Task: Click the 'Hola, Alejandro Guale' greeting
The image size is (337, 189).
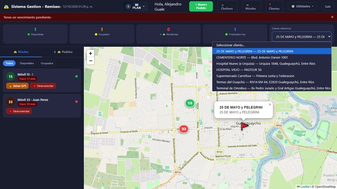Action: pos(168,6)
